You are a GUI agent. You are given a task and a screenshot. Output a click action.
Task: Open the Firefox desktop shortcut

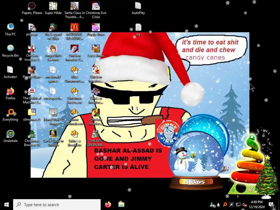[10, 93]
